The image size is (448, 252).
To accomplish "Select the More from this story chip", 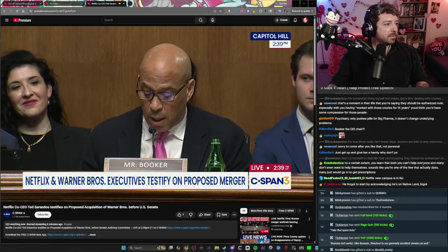I will pos(262,211).
